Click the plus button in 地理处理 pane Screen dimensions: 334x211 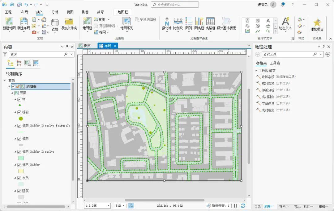(328, 54)
